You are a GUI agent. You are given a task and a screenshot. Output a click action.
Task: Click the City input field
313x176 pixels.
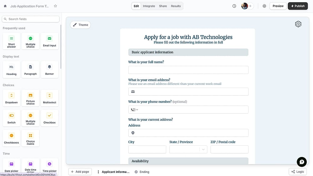pyautogui.click(x=147, y=149)
